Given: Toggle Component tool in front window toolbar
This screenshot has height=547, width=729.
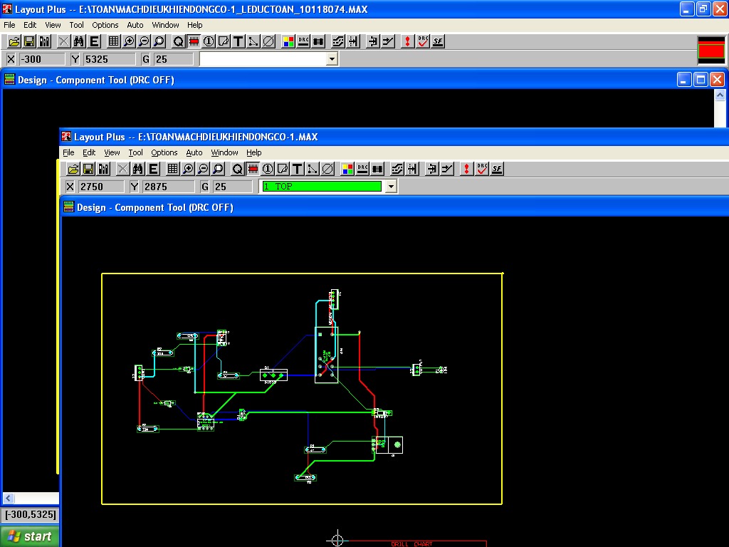Looking at the screenshot, I should point(253,169).
